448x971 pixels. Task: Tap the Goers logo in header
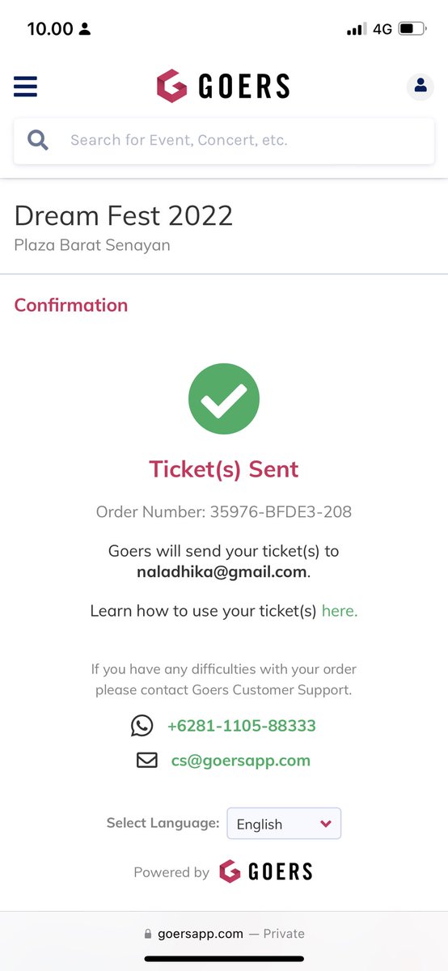click(x=223, y=86)
